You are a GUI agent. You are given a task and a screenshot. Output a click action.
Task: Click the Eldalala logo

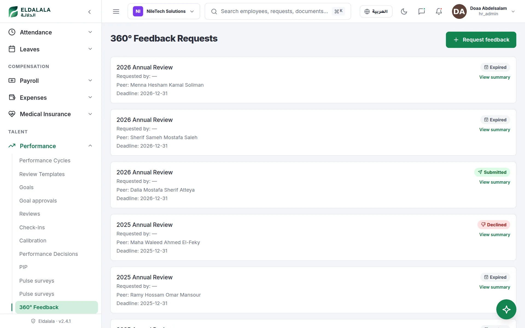click(x=29, y=12)
